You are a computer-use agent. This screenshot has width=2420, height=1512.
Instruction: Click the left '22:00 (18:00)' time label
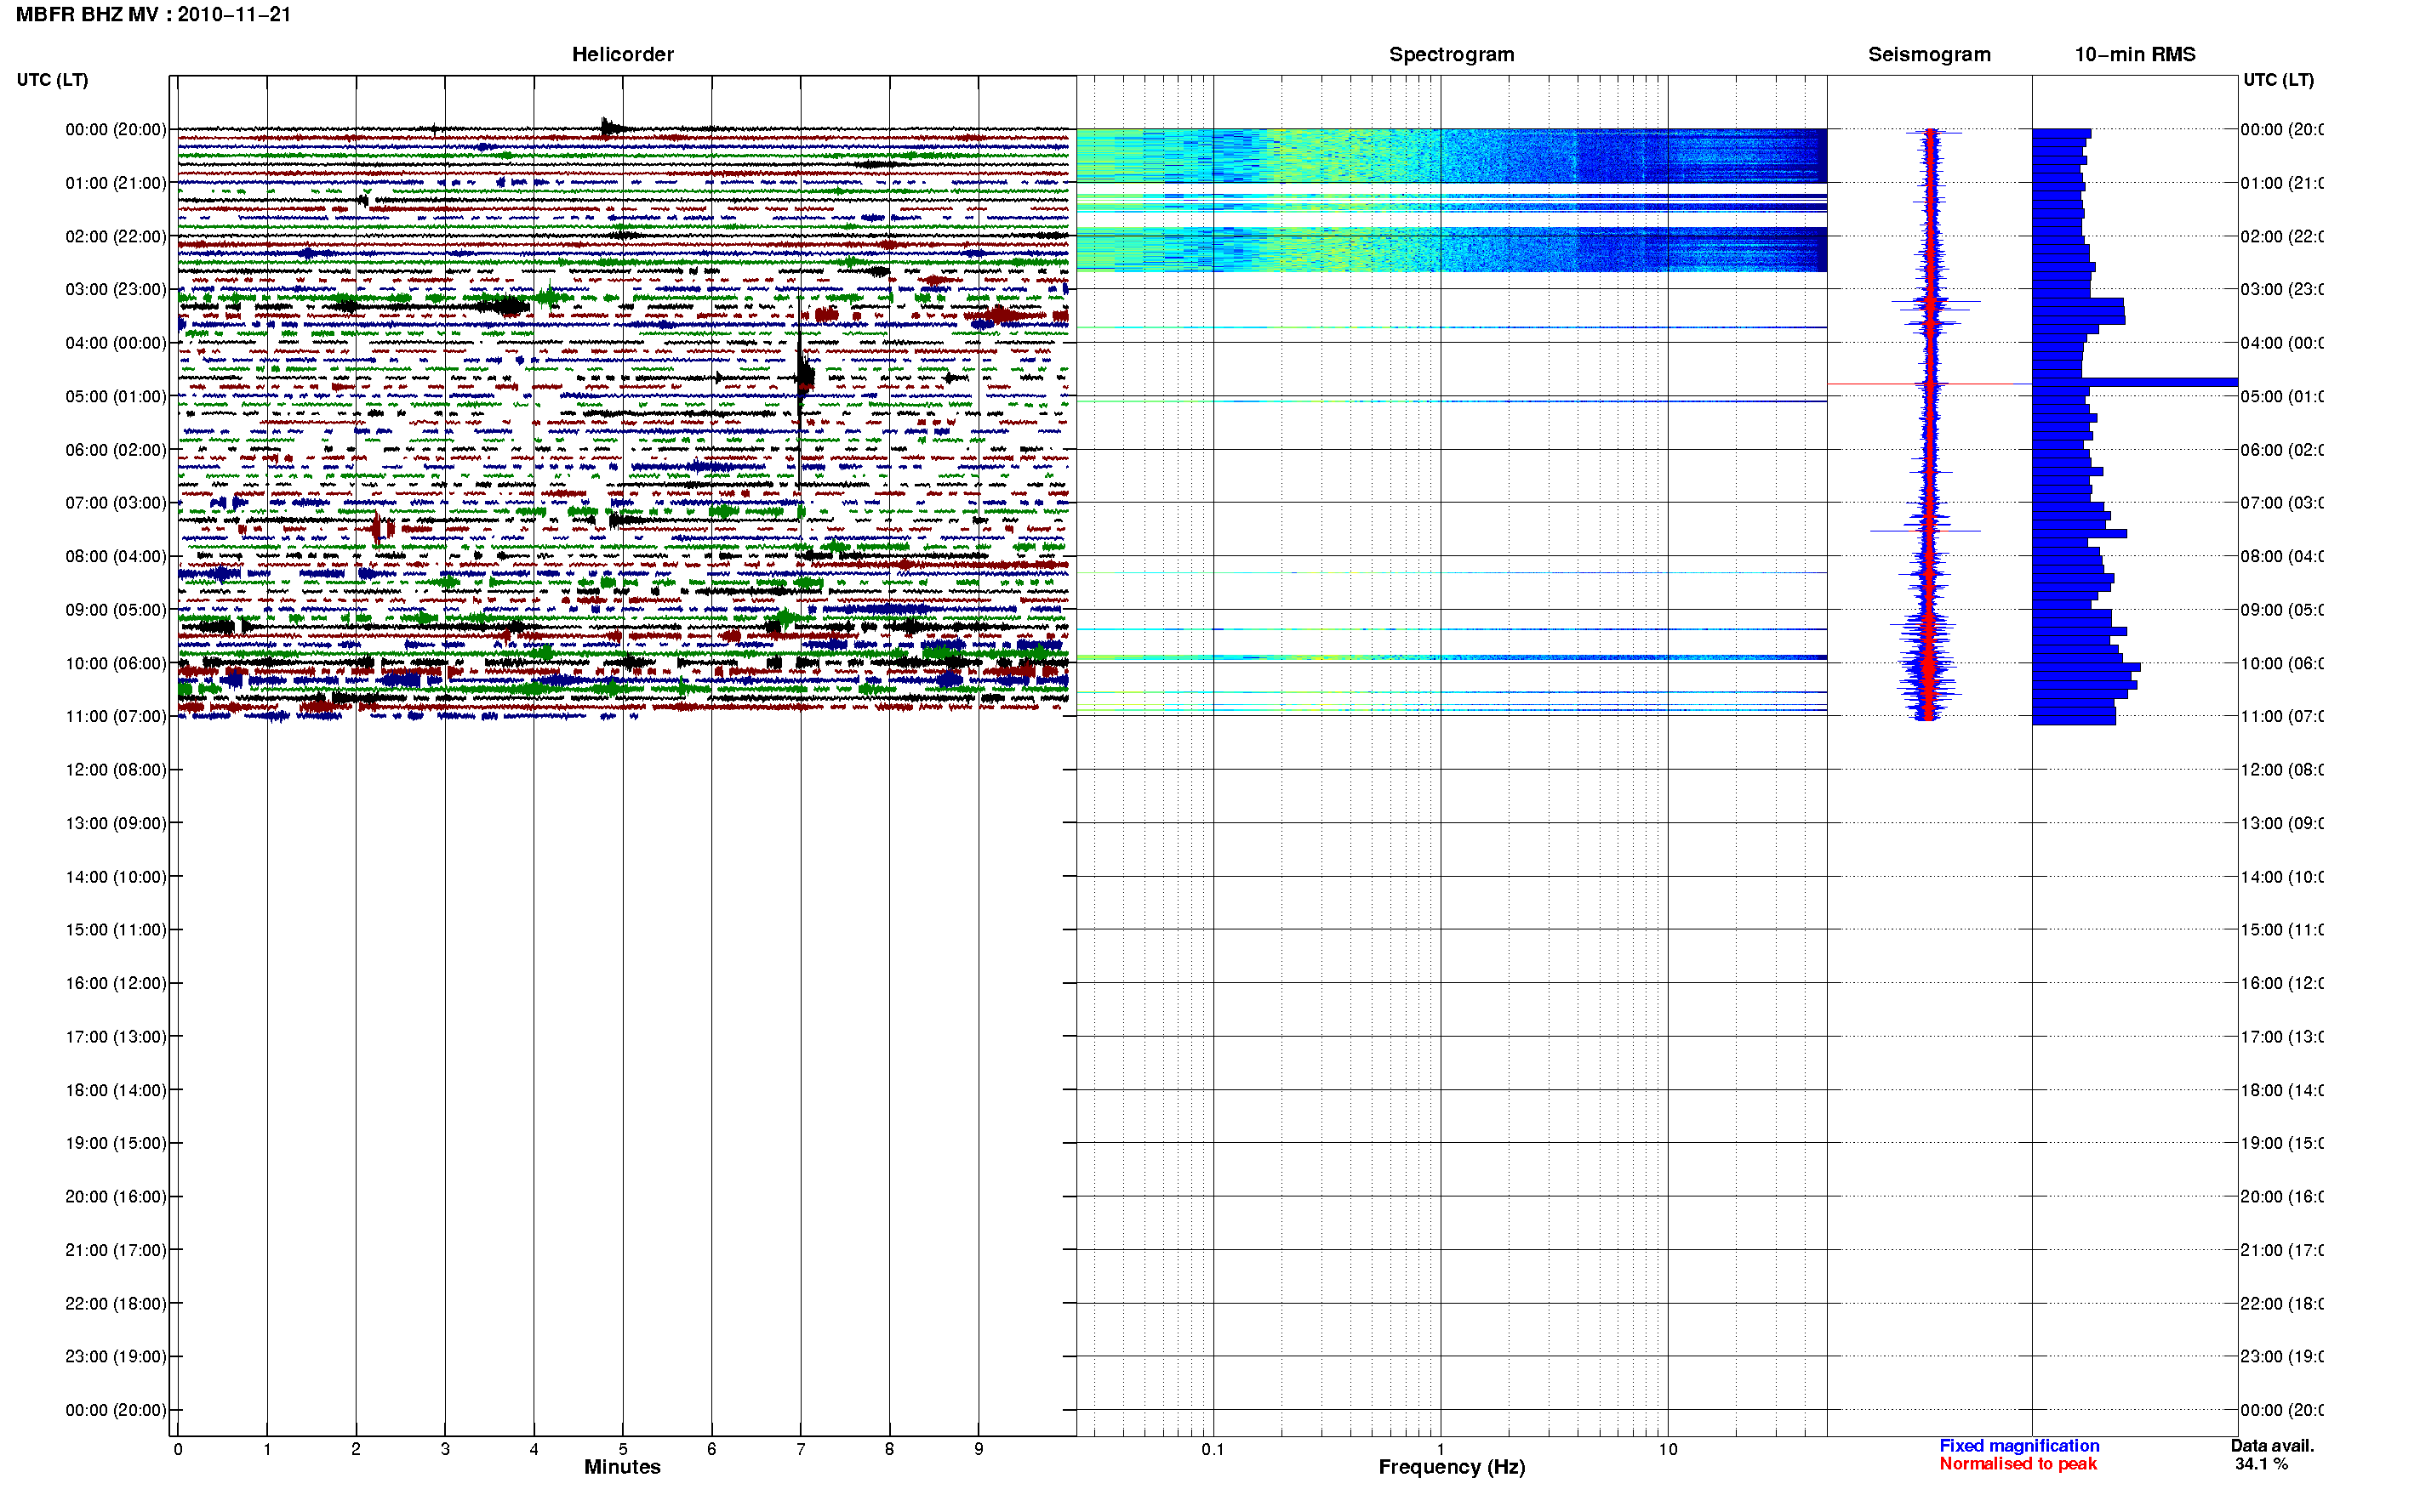[116, 1304]
